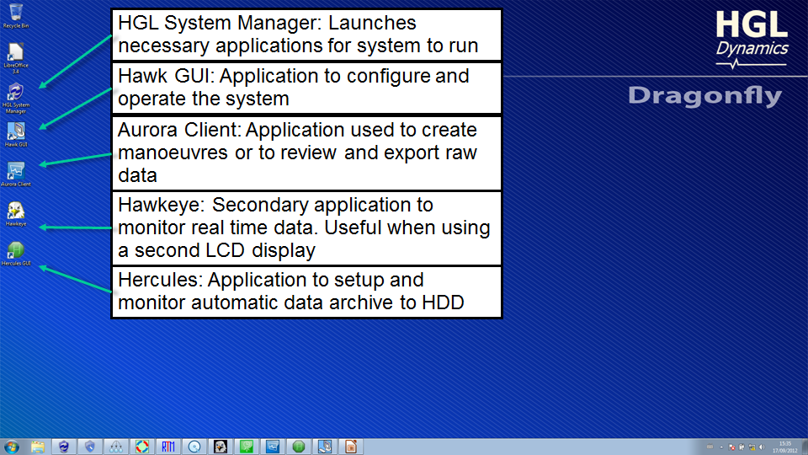This screenshot has height=455, width=808.
Task: Open the volume speaker icon in the tray
Action: pyautogui.click(x=762, y=447)
